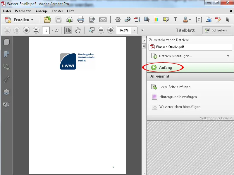Click the email envelope icon

coord(103,20)
